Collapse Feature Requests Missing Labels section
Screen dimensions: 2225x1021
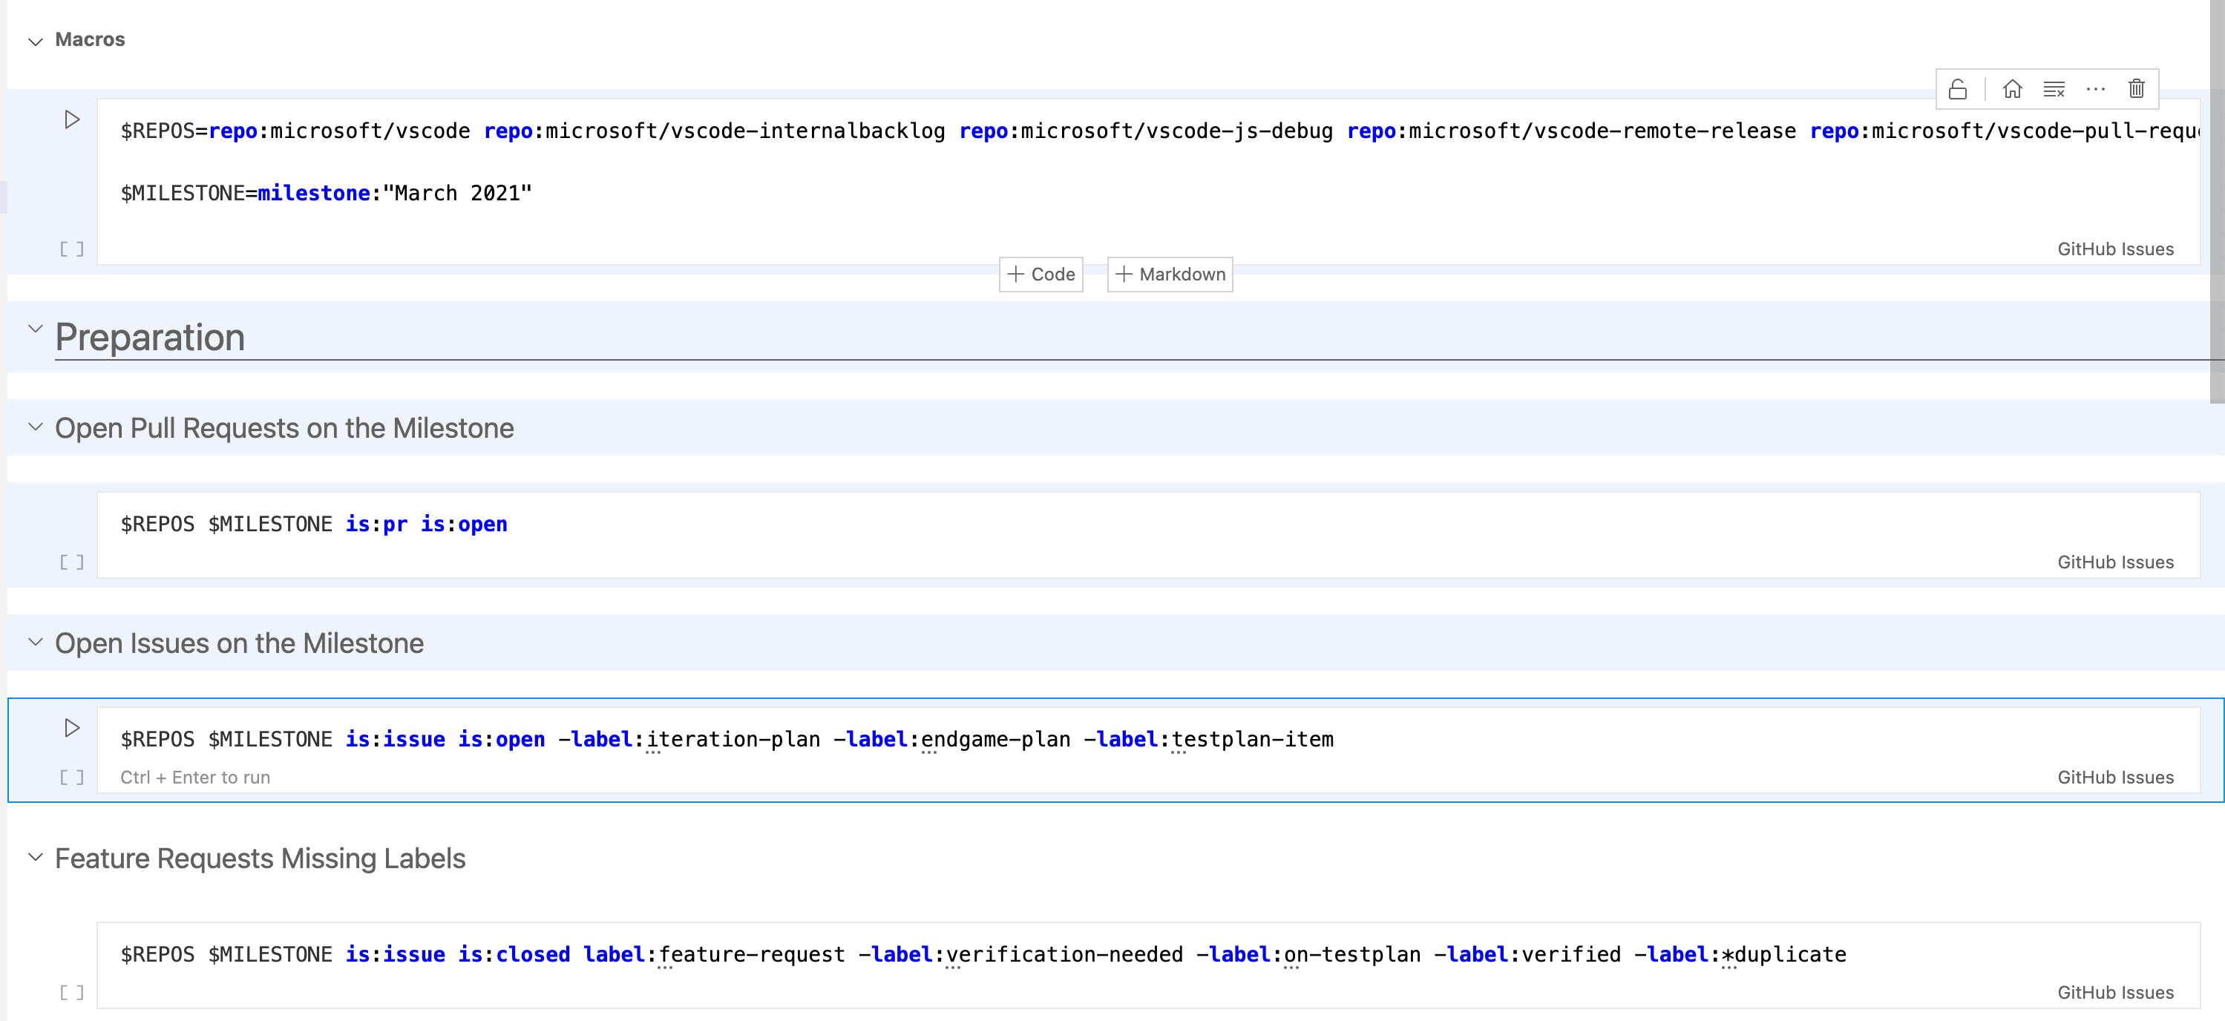(36, 857)
